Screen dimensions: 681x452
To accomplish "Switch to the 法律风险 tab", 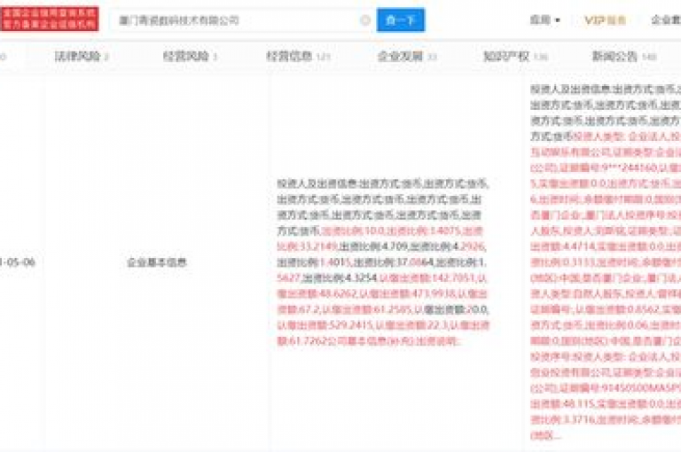I will click(x=82, y=56).
